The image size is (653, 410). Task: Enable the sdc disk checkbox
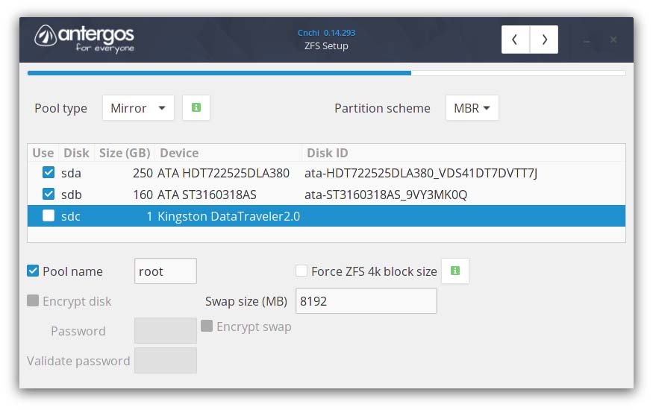tap(49, 216)
